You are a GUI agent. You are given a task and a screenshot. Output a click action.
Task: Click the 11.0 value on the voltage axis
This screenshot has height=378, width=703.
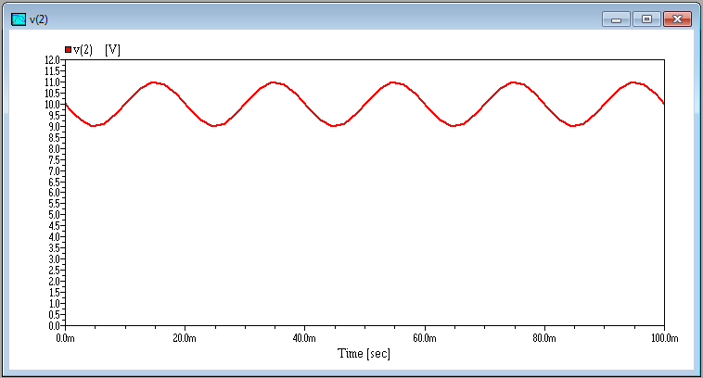pos(52,82)
